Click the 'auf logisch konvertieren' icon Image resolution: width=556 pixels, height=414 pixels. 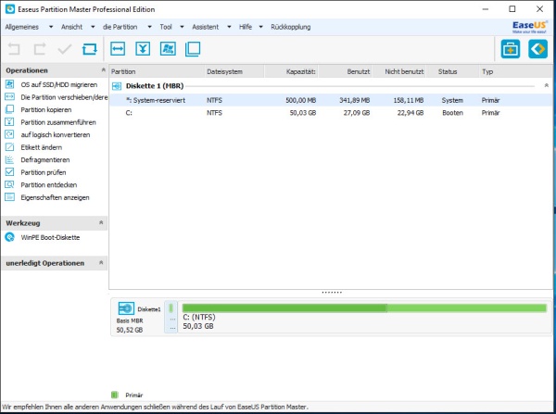click(9, 134)
